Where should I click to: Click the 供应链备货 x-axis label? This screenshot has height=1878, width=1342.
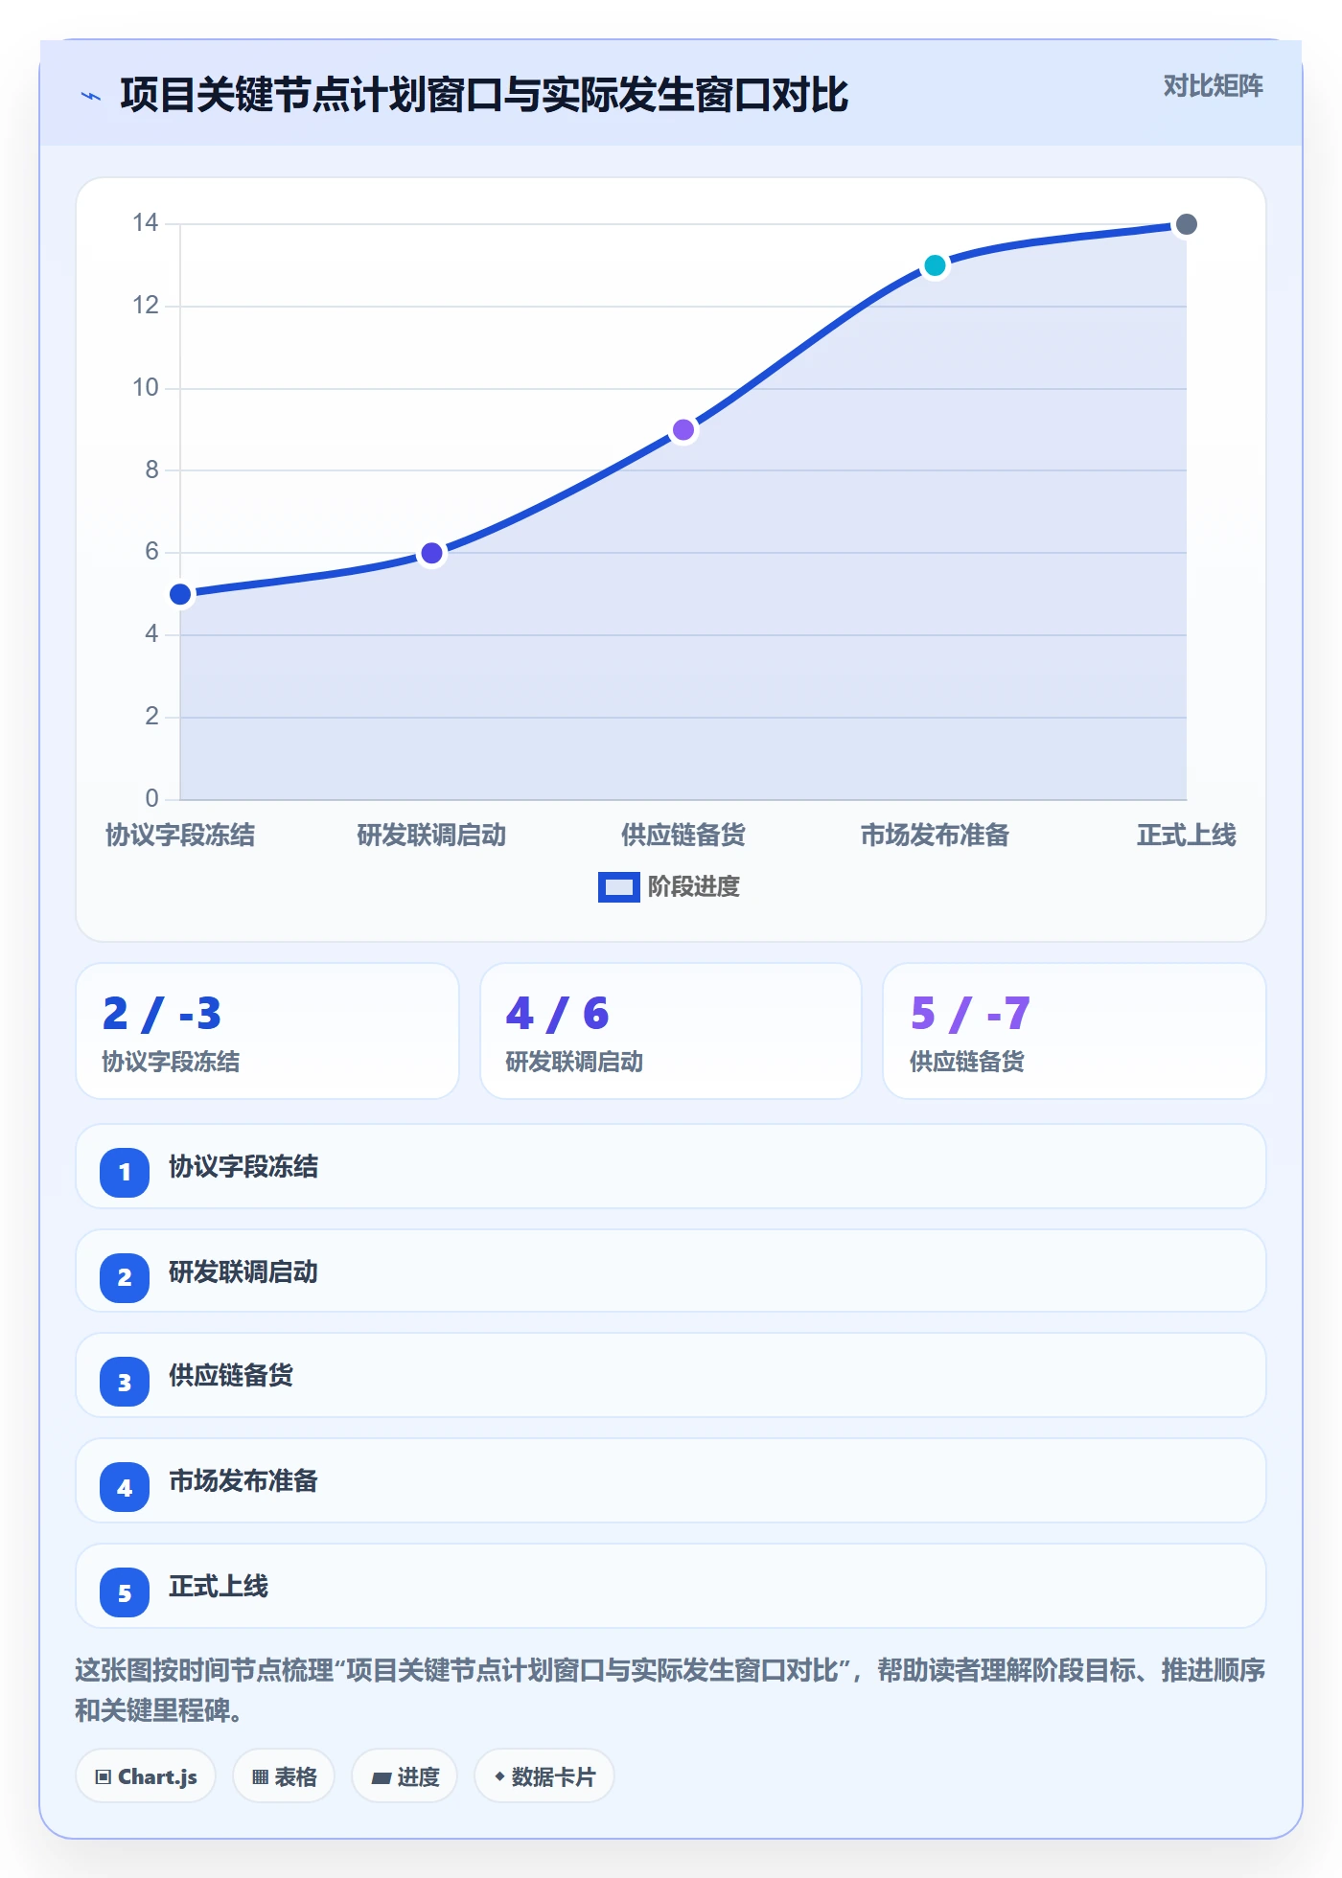(x=683, y=836)
